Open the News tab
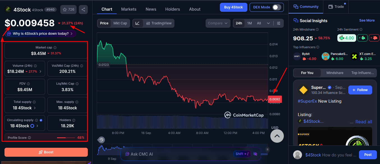 (151, 9)
